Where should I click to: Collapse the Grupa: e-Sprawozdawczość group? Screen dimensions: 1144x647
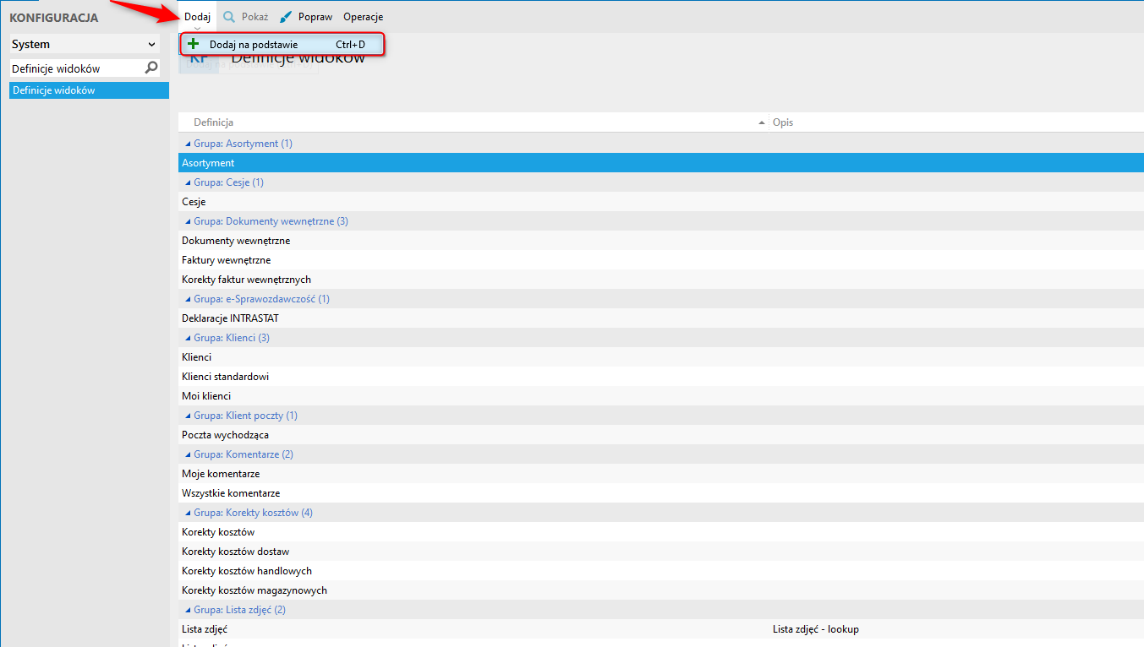(188, 299)
